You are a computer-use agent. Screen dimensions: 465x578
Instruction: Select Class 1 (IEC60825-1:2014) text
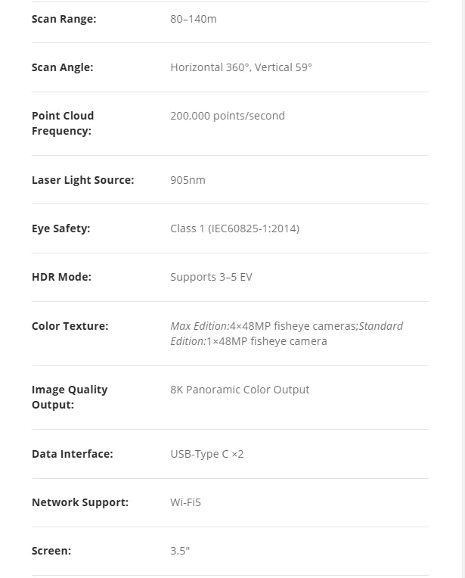(x=234, y=228)
